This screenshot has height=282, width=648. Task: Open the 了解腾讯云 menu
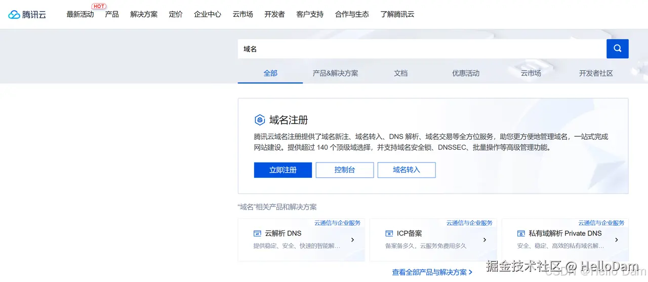pyautogui.click(x=397, y=14)
